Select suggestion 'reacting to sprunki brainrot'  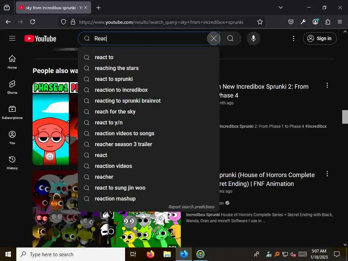(149, 101)
